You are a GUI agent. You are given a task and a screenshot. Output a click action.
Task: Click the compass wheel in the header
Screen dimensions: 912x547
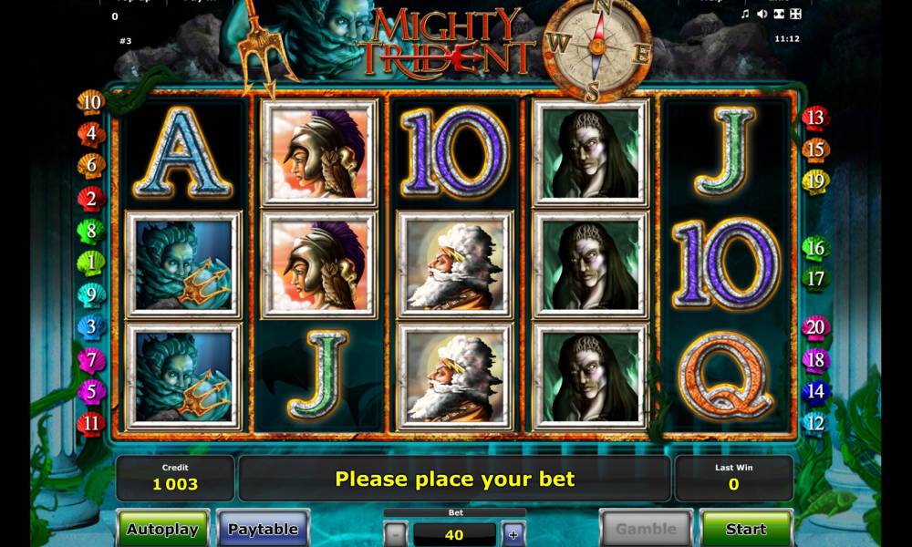tap(597, 51)
